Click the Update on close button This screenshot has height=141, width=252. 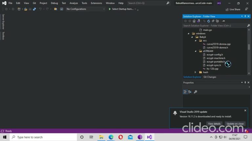(x=235, y=124)
